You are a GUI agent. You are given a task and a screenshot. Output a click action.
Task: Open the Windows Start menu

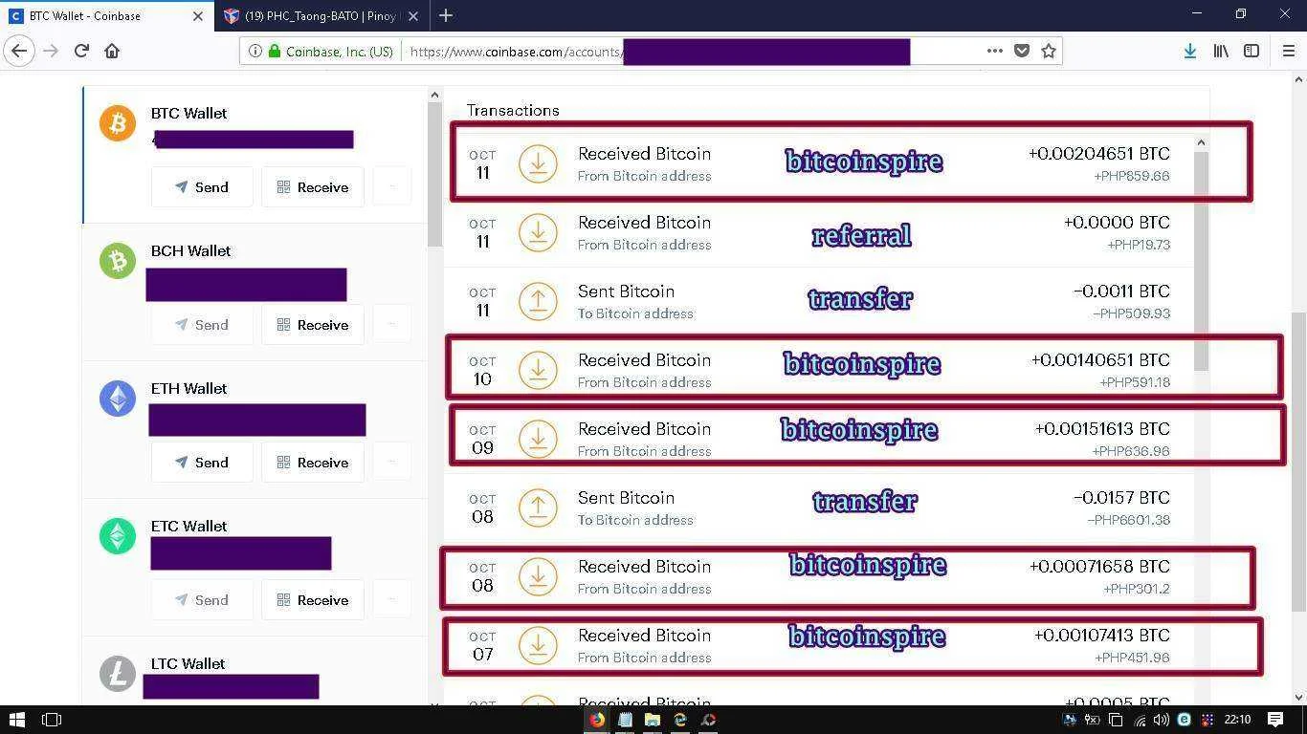click(x=16, y=720)
